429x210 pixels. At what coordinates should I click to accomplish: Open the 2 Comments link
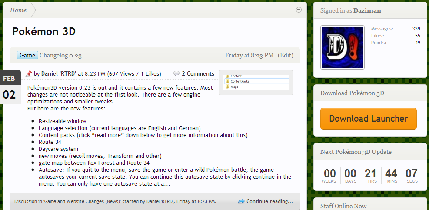point(198,73)
